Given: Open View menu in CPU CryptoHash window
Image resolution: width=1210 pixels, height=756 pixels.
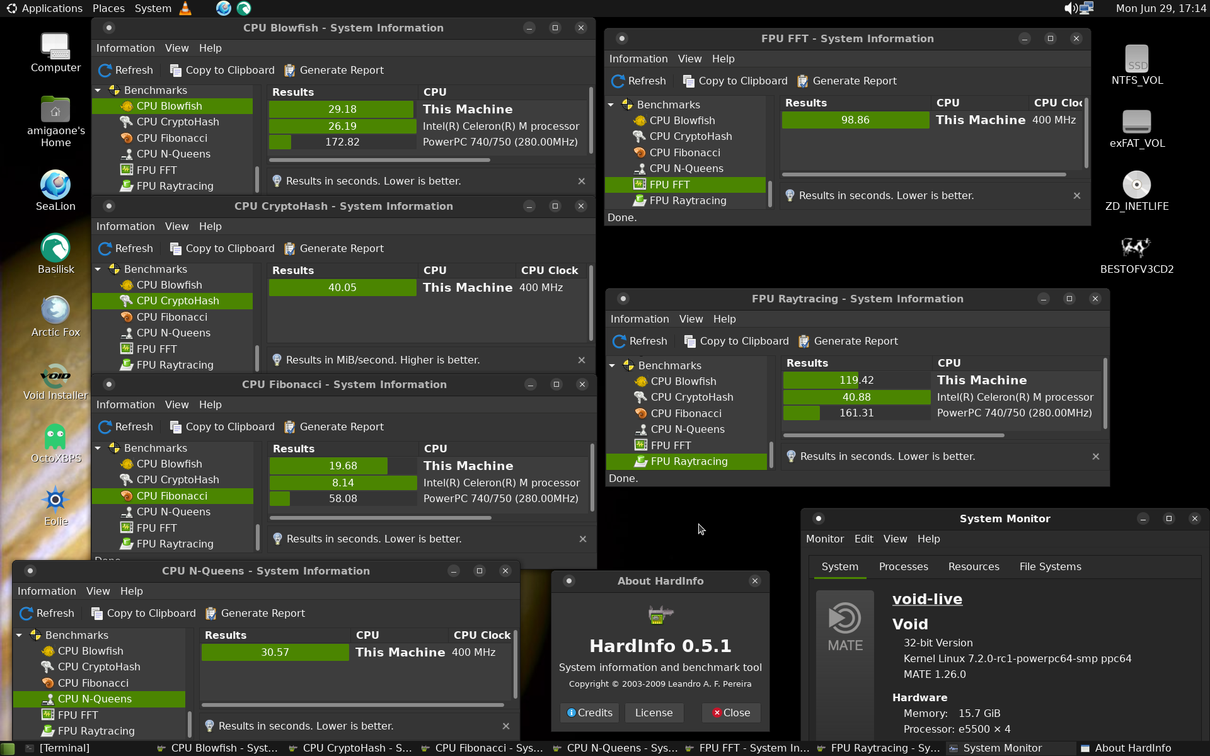Looking at the screenshot, I should pyautogui.click(x=176, y=227).
